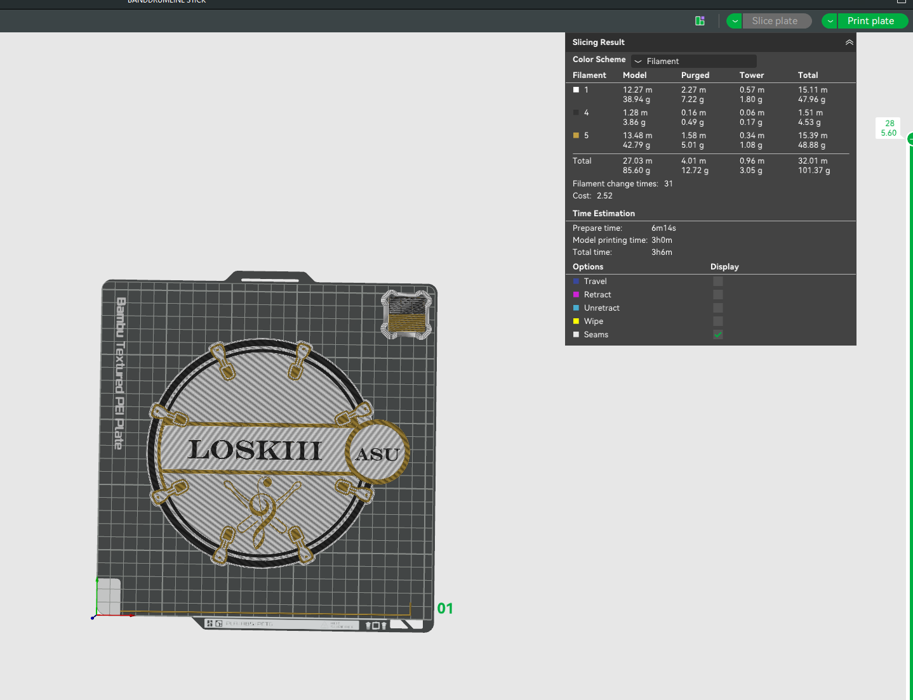The width and height of the screenshot is (913, 700).
Task: Click the compare plates layout icon
Action: tap(700, 21)
